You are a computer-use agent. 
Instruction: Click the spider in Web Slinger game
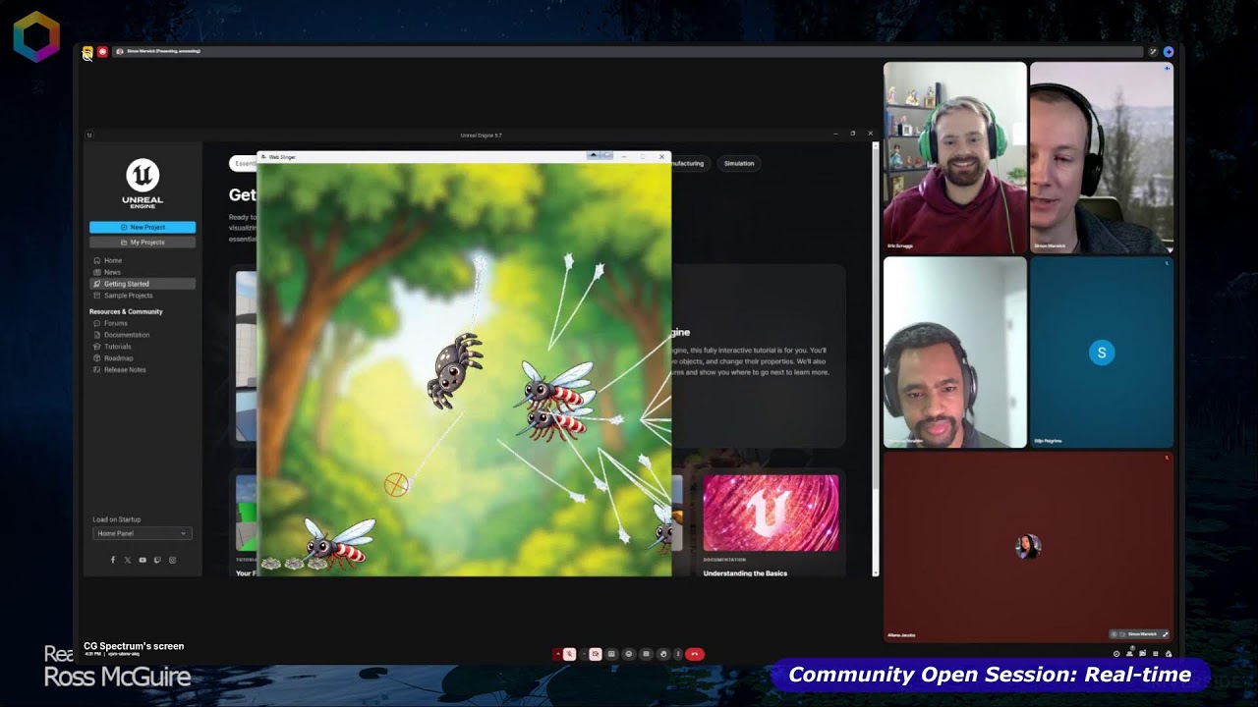pos(454,369)
